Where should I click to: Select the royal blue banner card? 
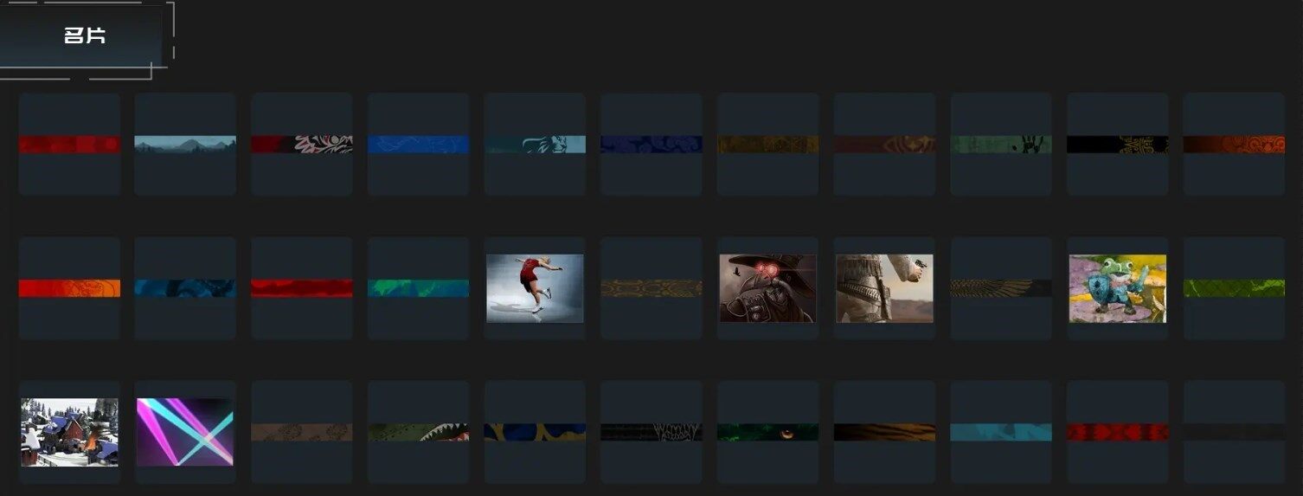coord(418,144)
